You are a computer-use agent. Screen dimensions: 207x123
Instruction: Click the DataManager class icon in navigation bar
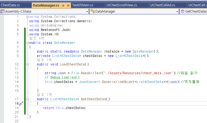pos(93,12)
